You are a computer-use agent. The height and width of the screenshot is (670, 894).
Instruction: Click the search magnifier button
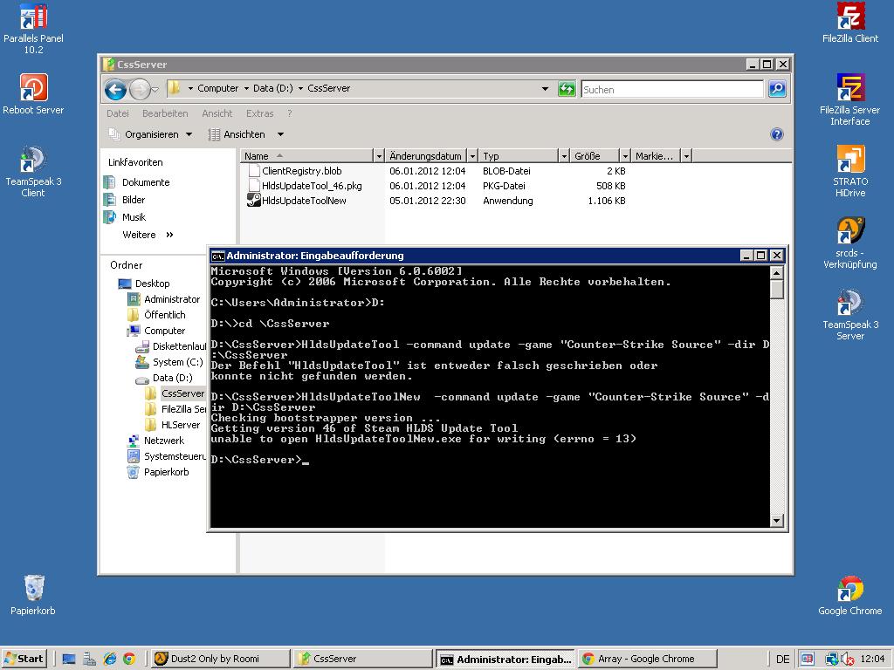[x=776, y=89]
